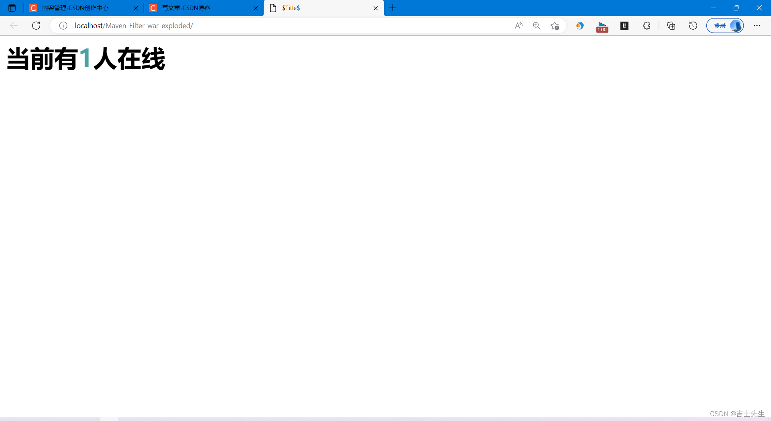Minimize the browser window
The image size is (771, 421).
click(714, 8)
